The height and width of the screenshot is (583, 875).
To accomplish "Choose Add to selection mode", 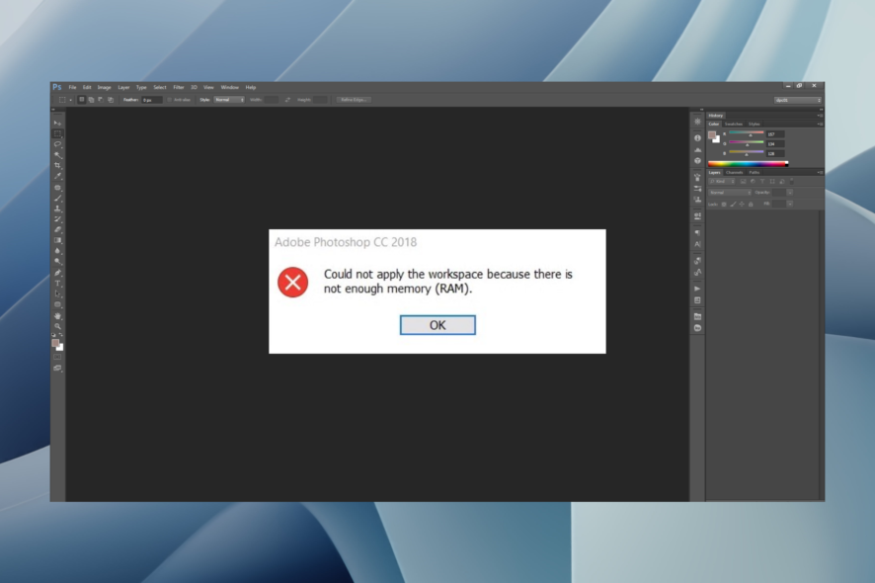I will (91, 100).
